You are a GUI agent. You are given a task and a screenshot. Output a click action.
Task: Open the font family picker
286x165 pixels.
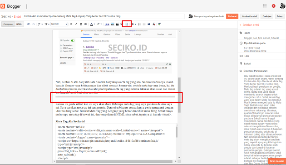[x=40, y=24]
